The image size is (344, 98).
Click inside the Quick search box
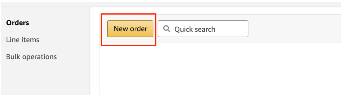pyautogui.click(x=203, y=29)
